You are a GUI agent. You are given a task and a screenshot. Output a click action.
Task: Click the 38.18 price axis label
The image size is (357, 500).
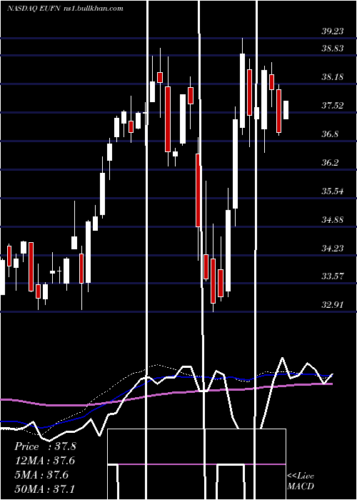(333, 77)
